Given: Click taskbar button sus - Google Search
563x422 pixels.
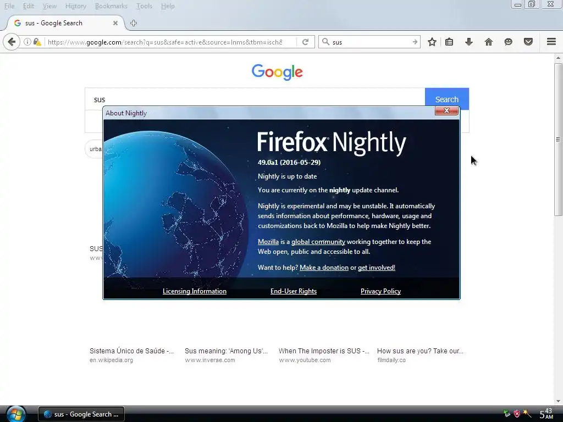Looking at the screenshot, I should [x=81, y=414].
